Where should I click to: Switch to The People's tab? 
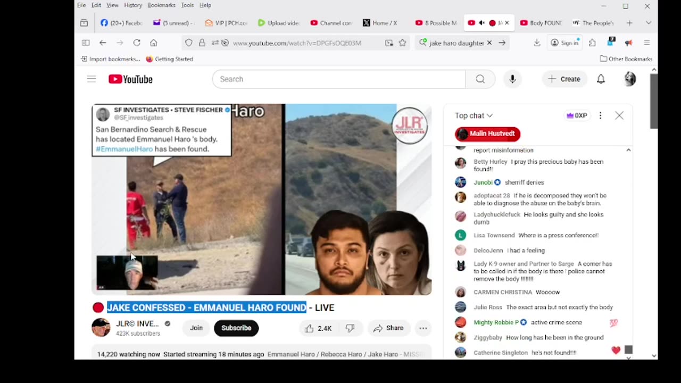(x=593, y=23)
